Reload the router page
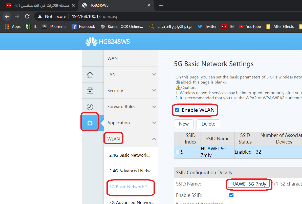Screen dimensions: 302x204 coord(27,16)
